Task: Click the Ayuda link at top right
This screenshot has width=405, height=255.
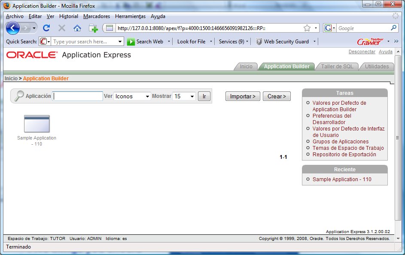Action: pyautogui.click(x=385, y=52)
